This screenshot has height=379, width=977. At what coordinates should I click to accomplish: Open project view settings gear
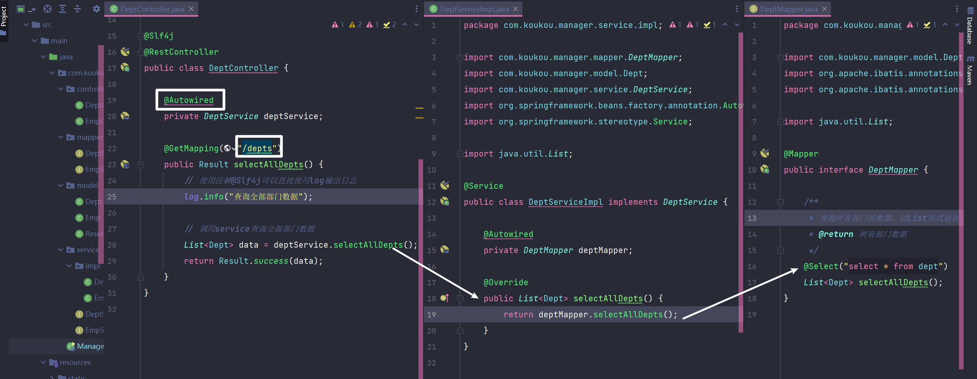96,9
